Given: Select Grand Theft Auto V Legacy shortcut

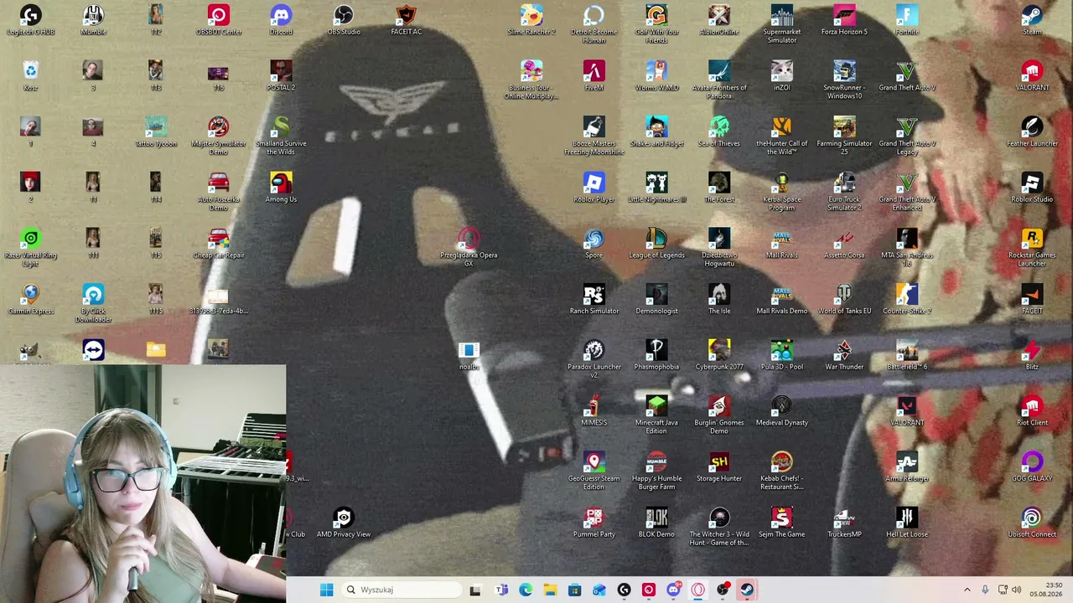Looking at the screenshot, I should tap(907, 136).
